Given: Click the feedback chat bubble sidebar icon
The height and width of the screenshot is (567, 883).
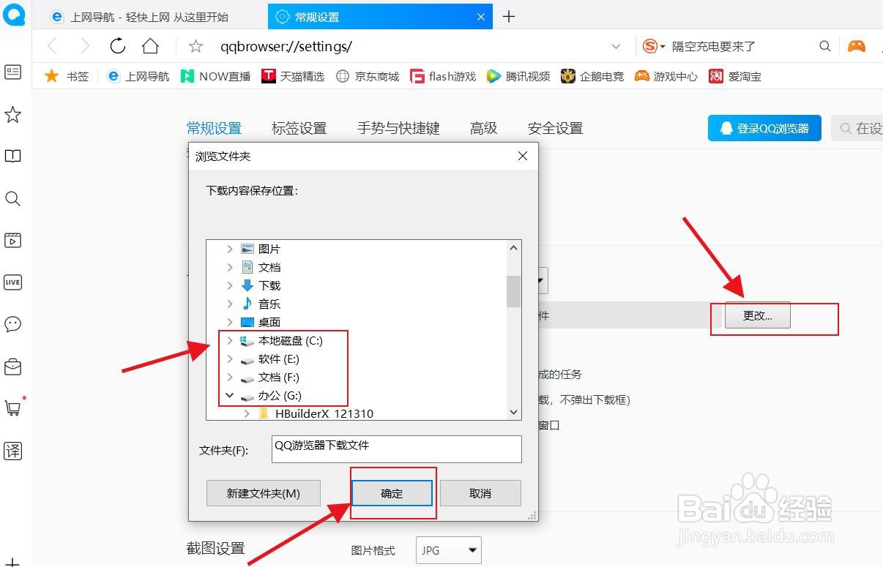Looking at the screenshot, I should (13, 324).
